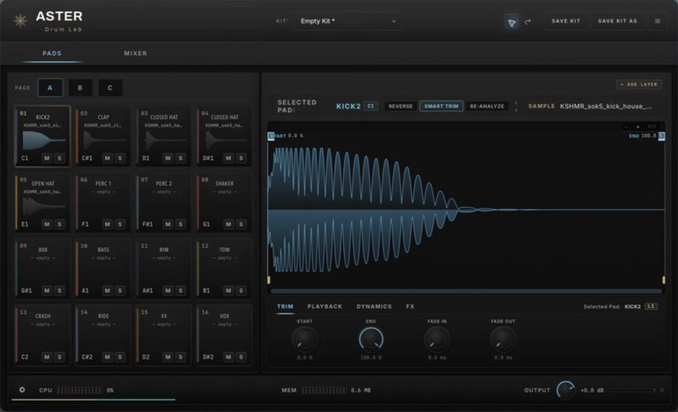Click the redo arrow icon
Screen dimensions: 678x412
pyautogui.click(x=528, y=22)
